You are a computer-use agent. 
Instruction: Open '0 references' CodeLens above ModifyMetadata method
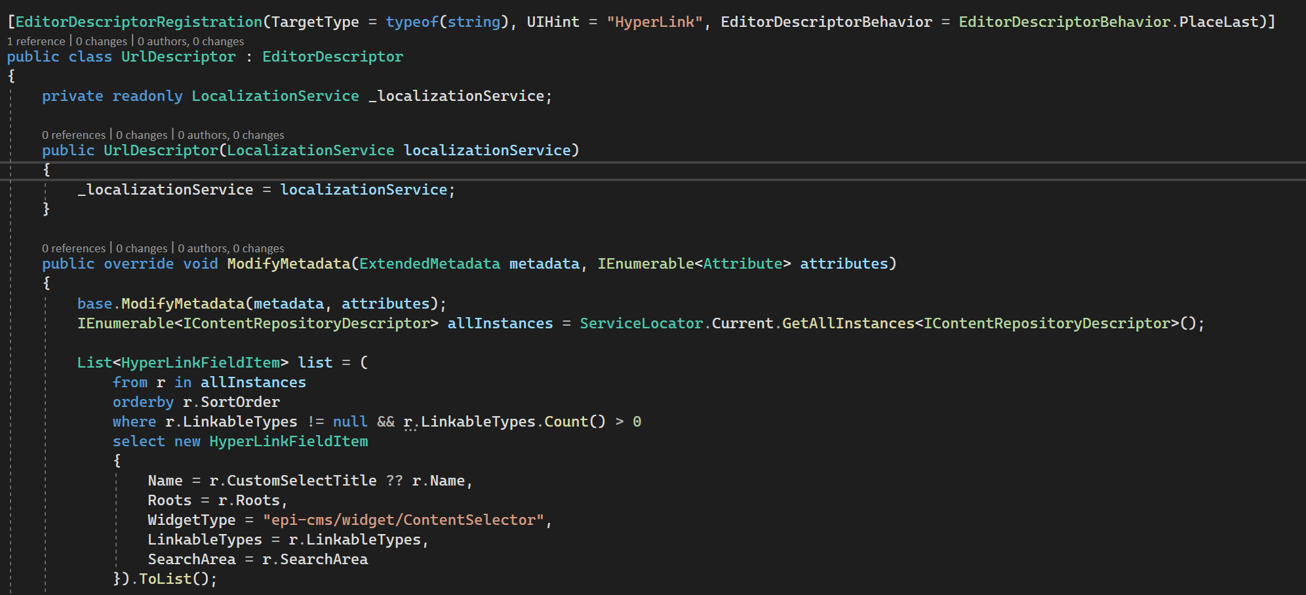[x=73, y=248]
